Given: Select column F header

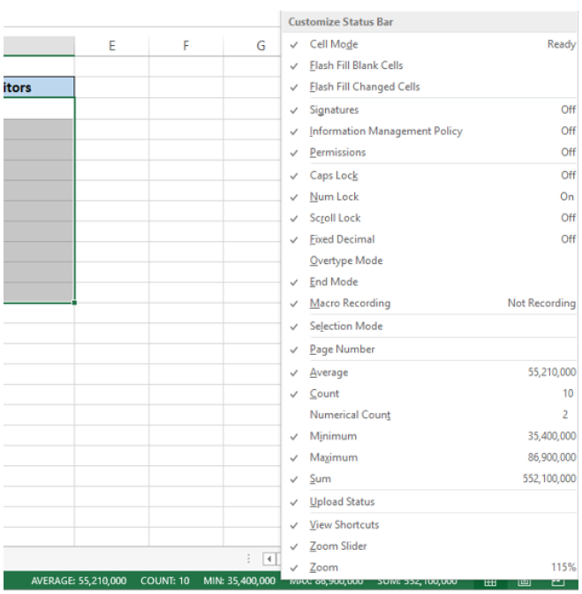Looking at the screenshot, I should click(x=185, y=46).
